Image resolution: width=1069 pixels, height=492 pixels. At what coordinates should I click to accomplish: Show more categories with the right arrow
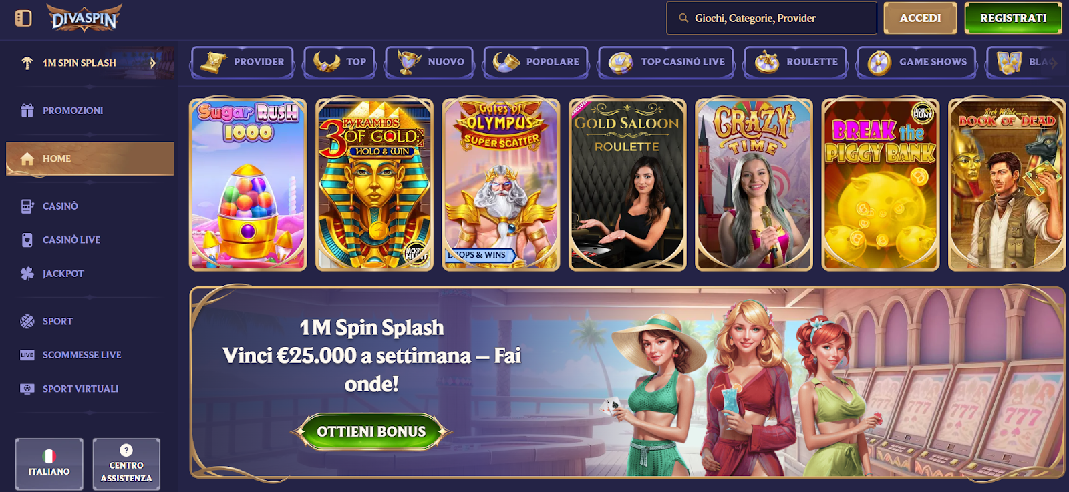pyautogui.click(x=1054, y=62)
